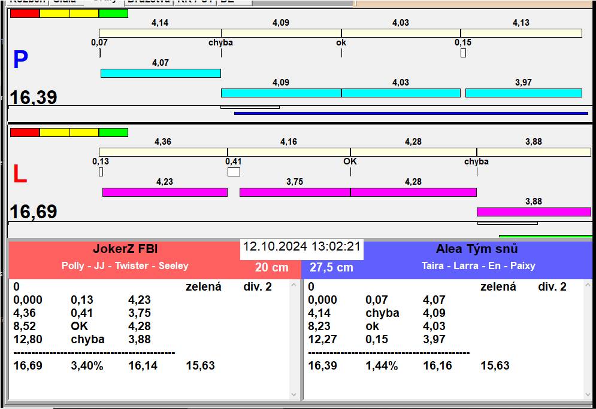Screen dimensions: 596x409
Task: Select the cyan 4,07 run bar
Action: 161,73
